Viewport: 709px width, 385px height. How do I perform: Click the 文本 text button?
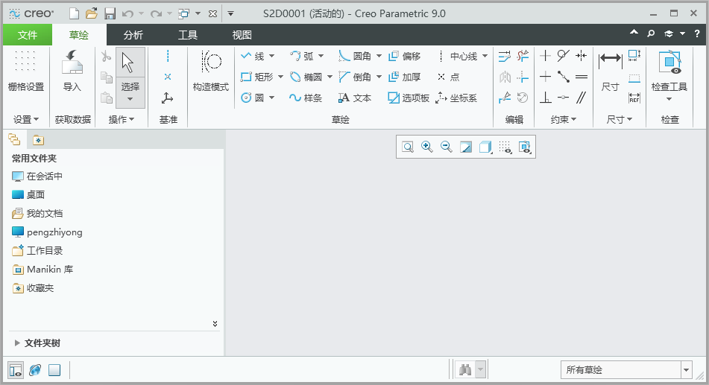pyautogui.click(x=355, y=98)
